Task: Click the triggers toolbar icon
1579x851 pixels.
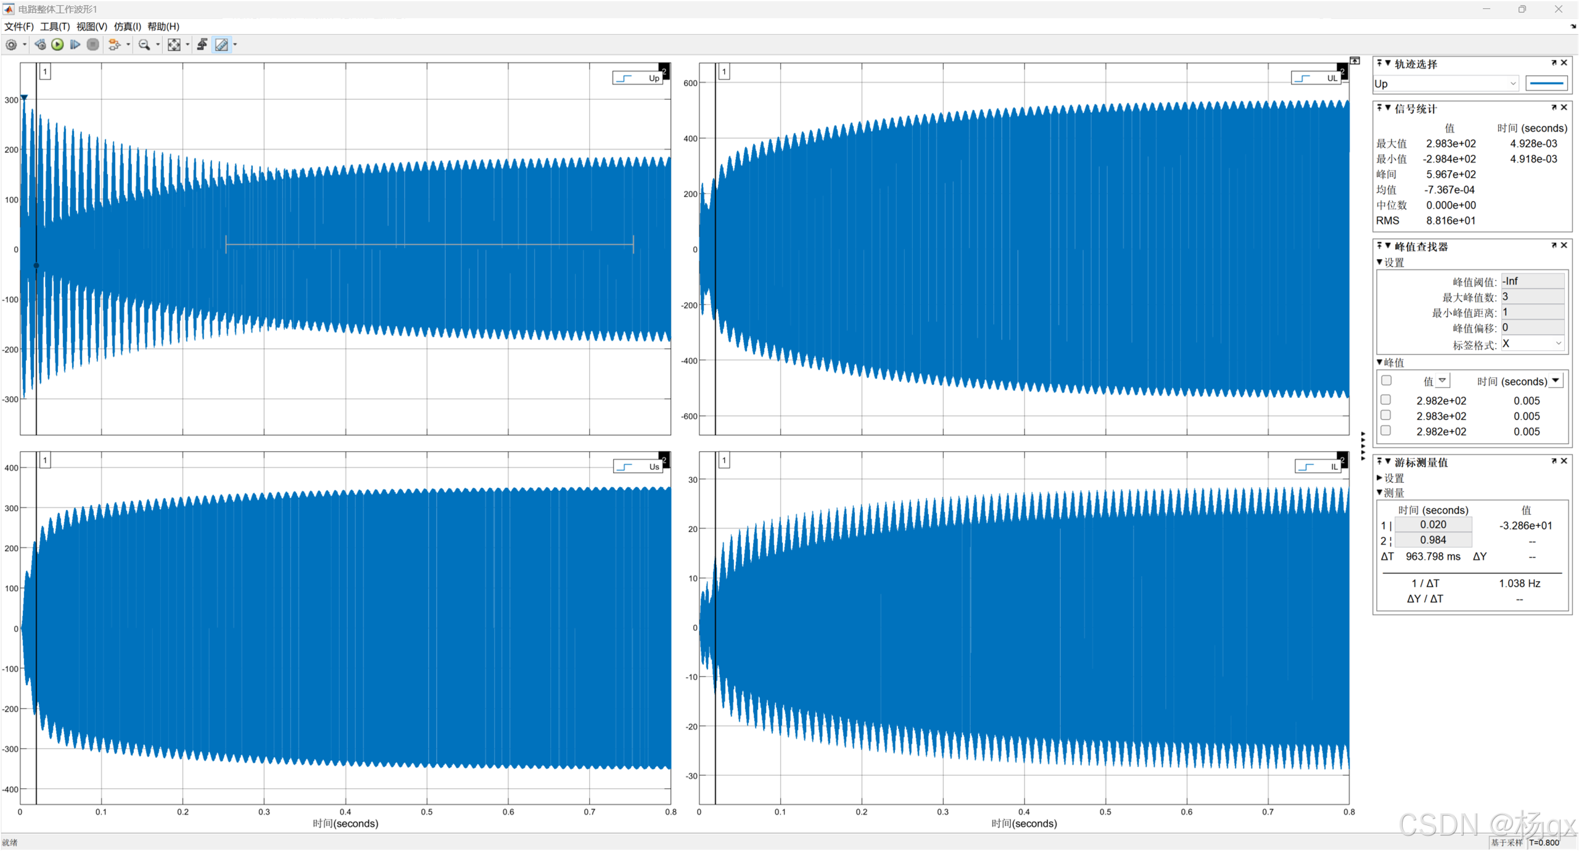Action: [202, 44]
